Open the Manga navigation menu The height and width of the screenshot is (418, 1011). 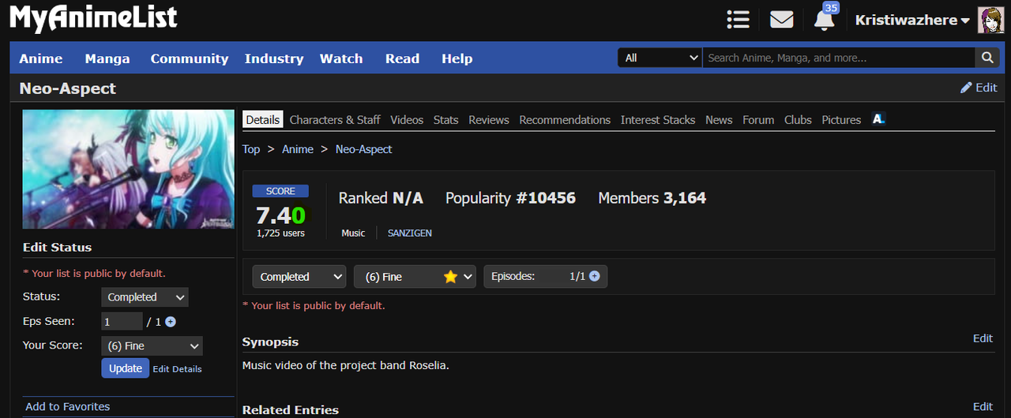coord(107,58)
